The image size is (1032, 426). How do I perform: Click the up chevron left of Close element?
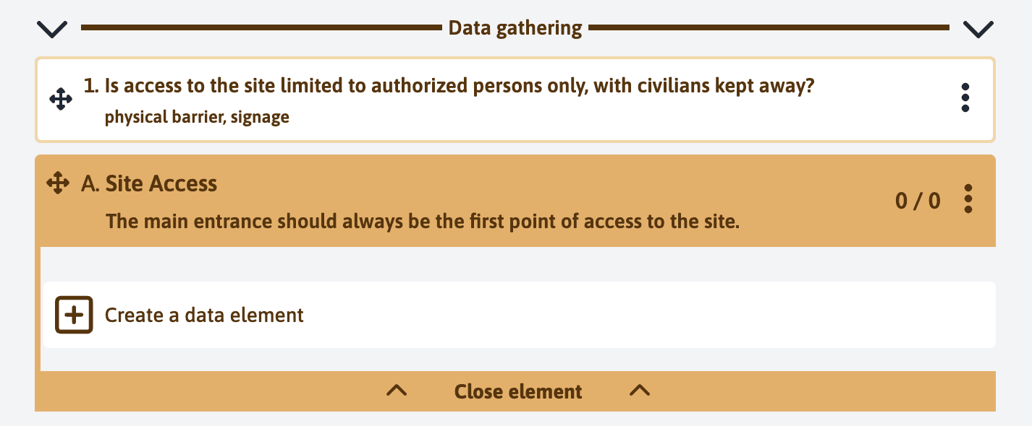(397, 391)
